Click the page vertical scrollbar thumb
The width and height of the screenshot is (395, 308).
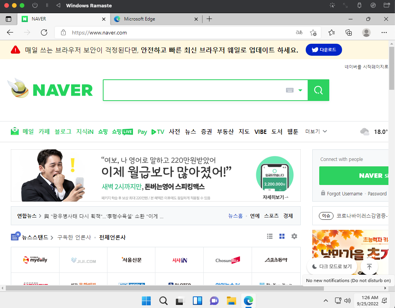pos(392,68)
